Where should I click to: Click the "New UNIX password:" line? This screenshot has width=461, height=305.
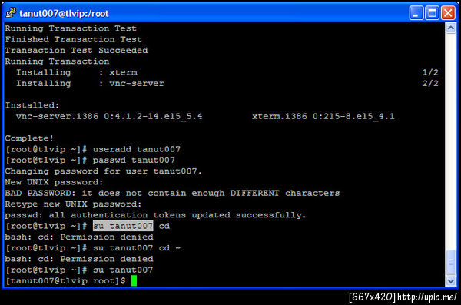(x=54, y=182)
